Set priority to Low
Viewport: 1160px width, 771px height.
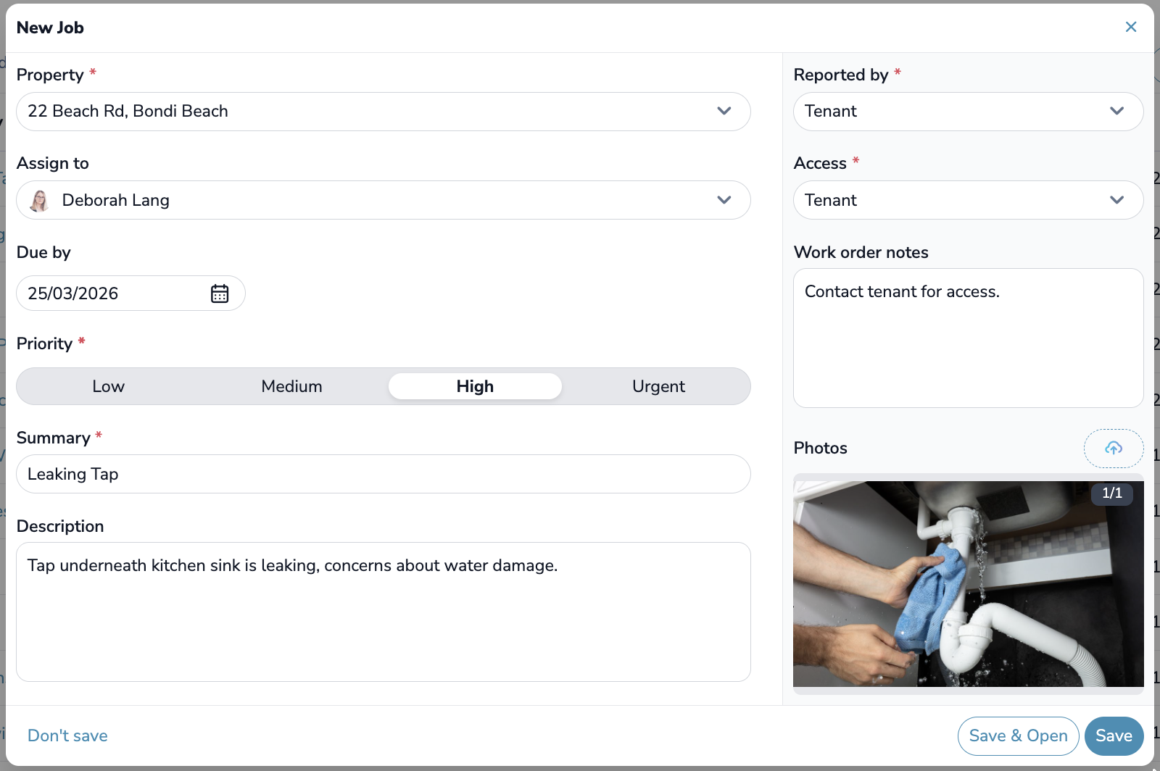coord(109,387)
